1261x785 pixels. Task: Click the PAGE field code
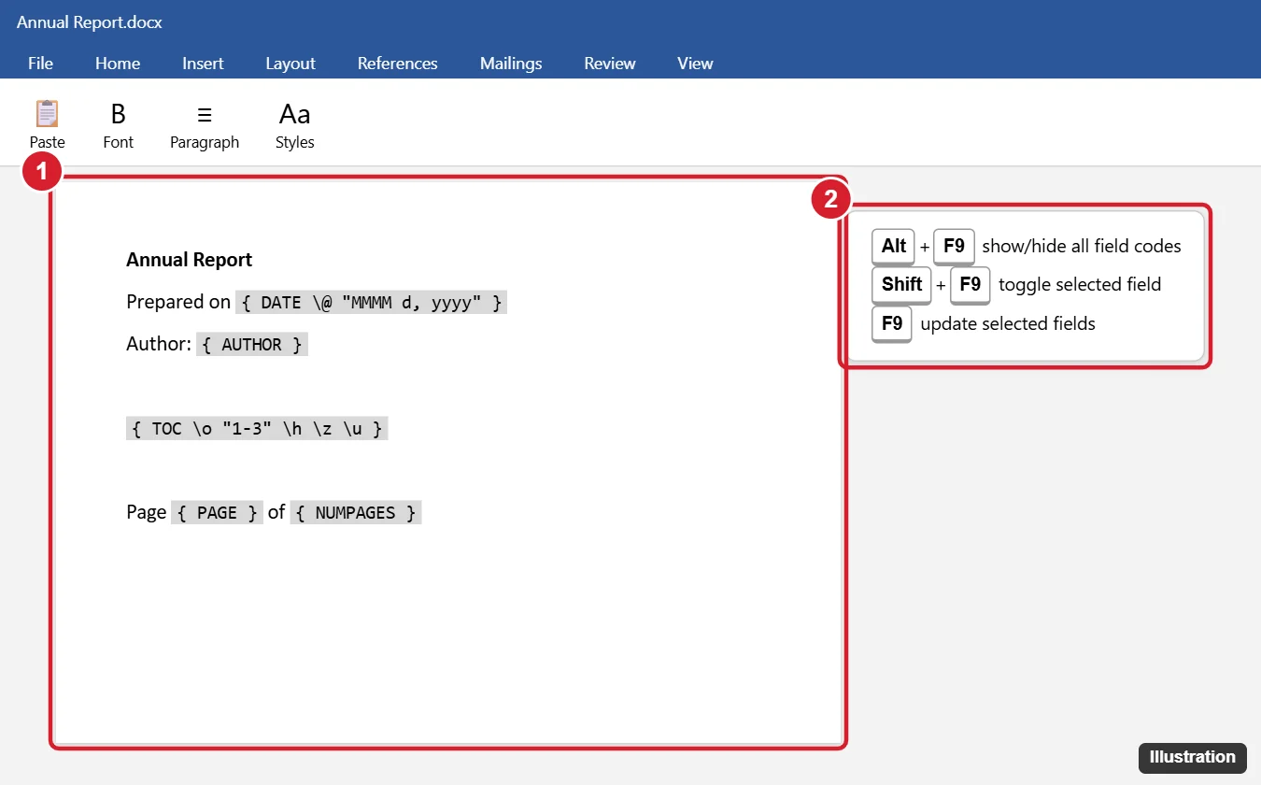[x=217, y=513]
